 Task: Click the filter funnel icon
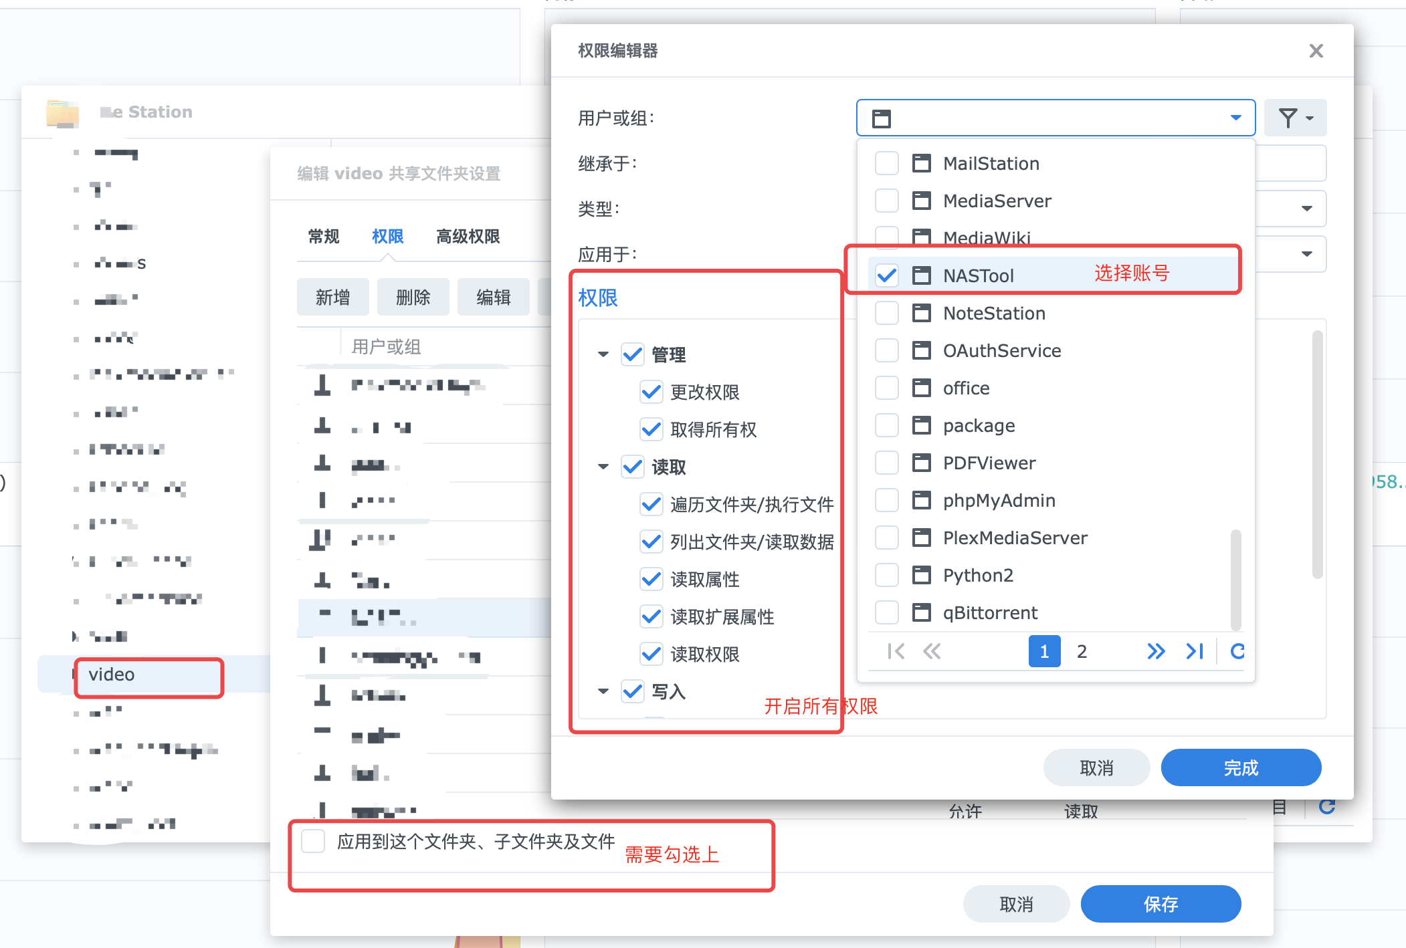click(x=1288, y=118)
